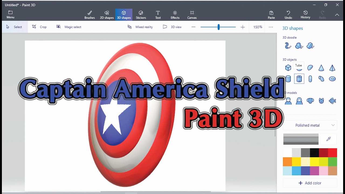Undo the last action
This screenshot has width=345, height=194.
coord(288,15)
